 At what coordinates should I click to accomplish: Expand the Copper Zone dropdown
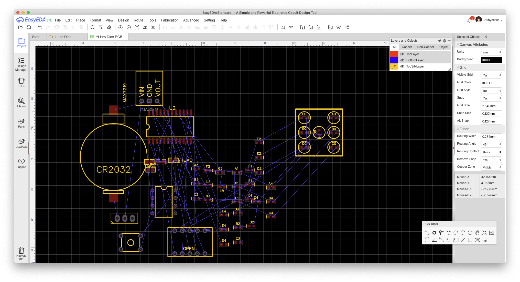[x=491, y=167]
